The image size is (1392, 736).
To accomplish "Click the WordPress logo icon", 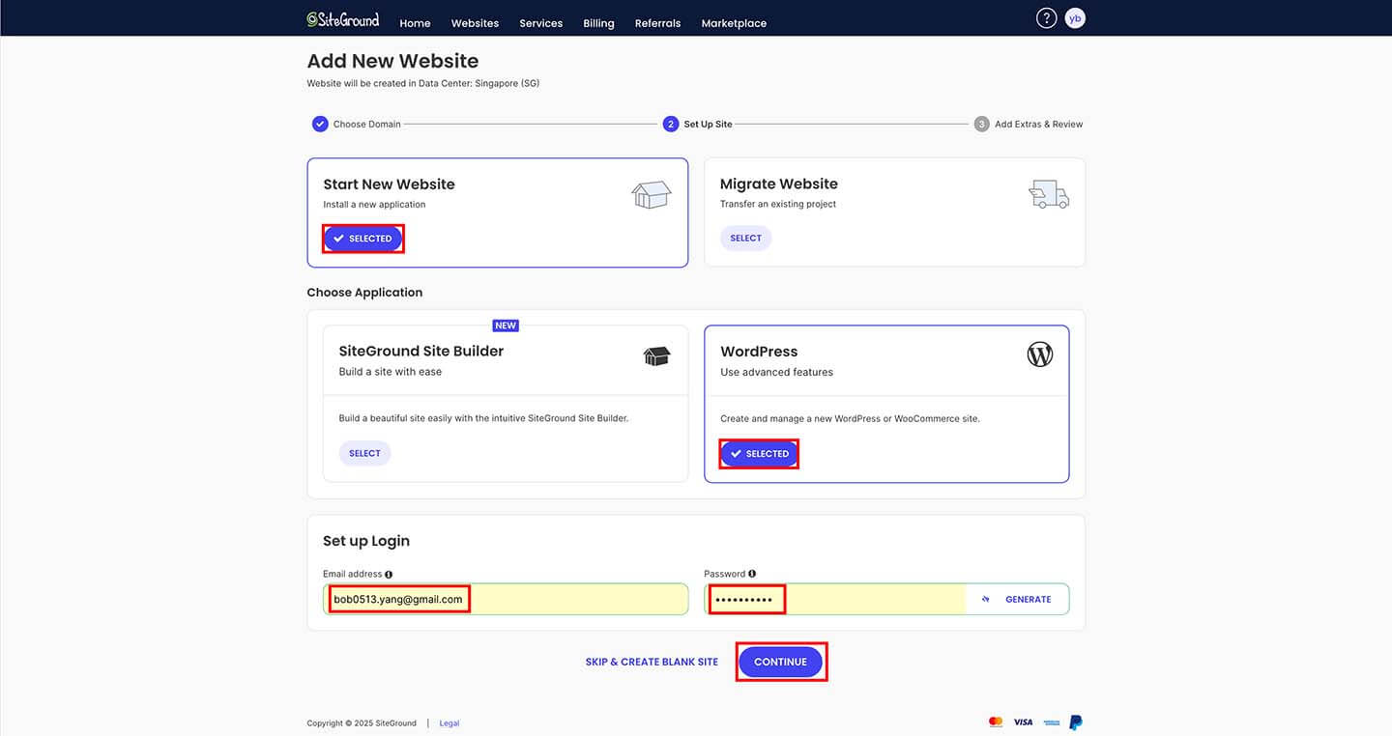I will [x=1039, y=354].
